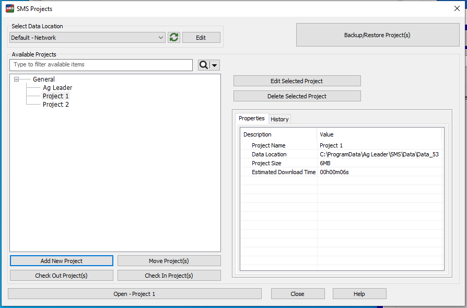Image resolution: width=467 pixels, height=308 pixels.
Task: Switch to the History tab
Action: tap(279, 119)
